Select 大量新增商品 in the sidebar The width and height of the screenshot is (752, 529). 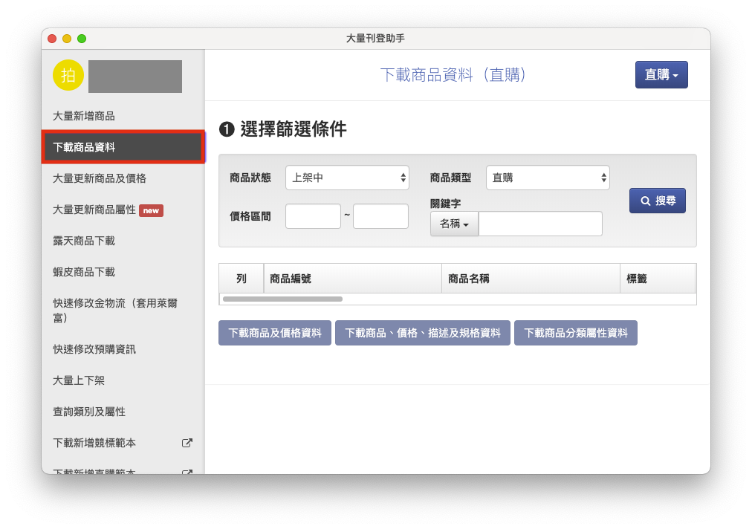[84, 116]
